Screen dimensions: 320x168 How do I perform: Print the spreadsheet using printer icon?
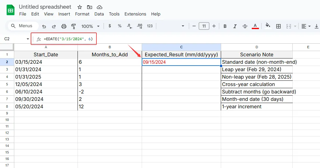point(64,26)
